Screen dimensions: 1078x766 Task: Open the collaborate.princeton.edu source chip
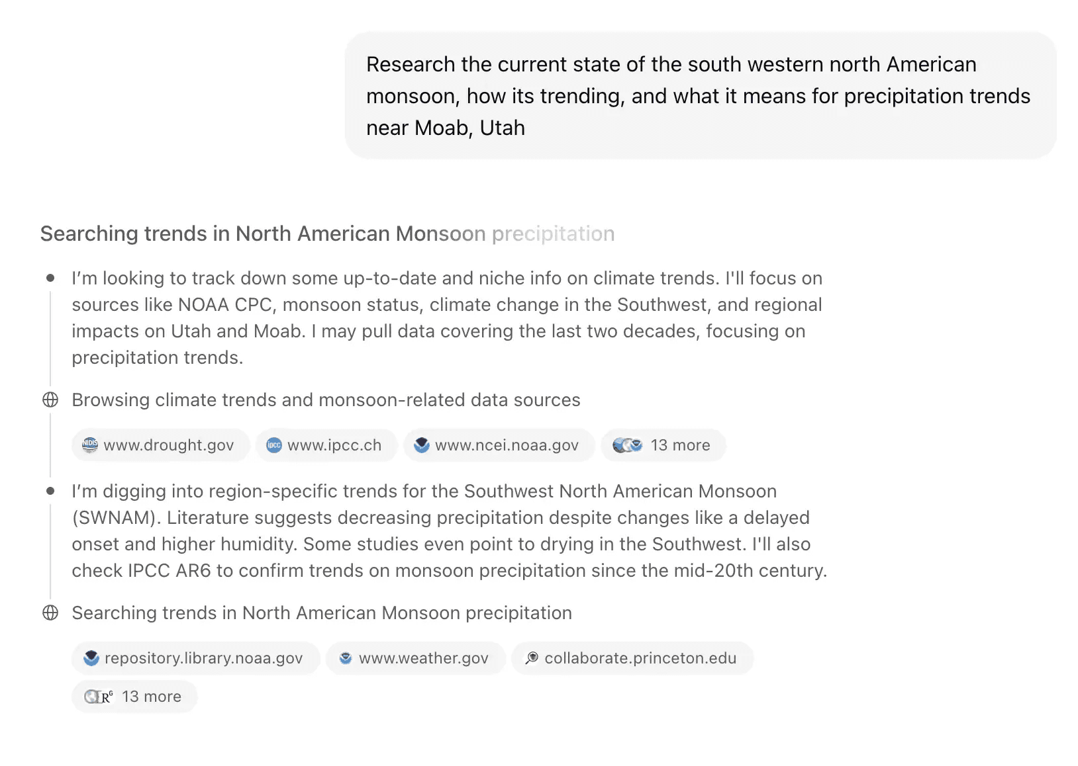[632, 658]
